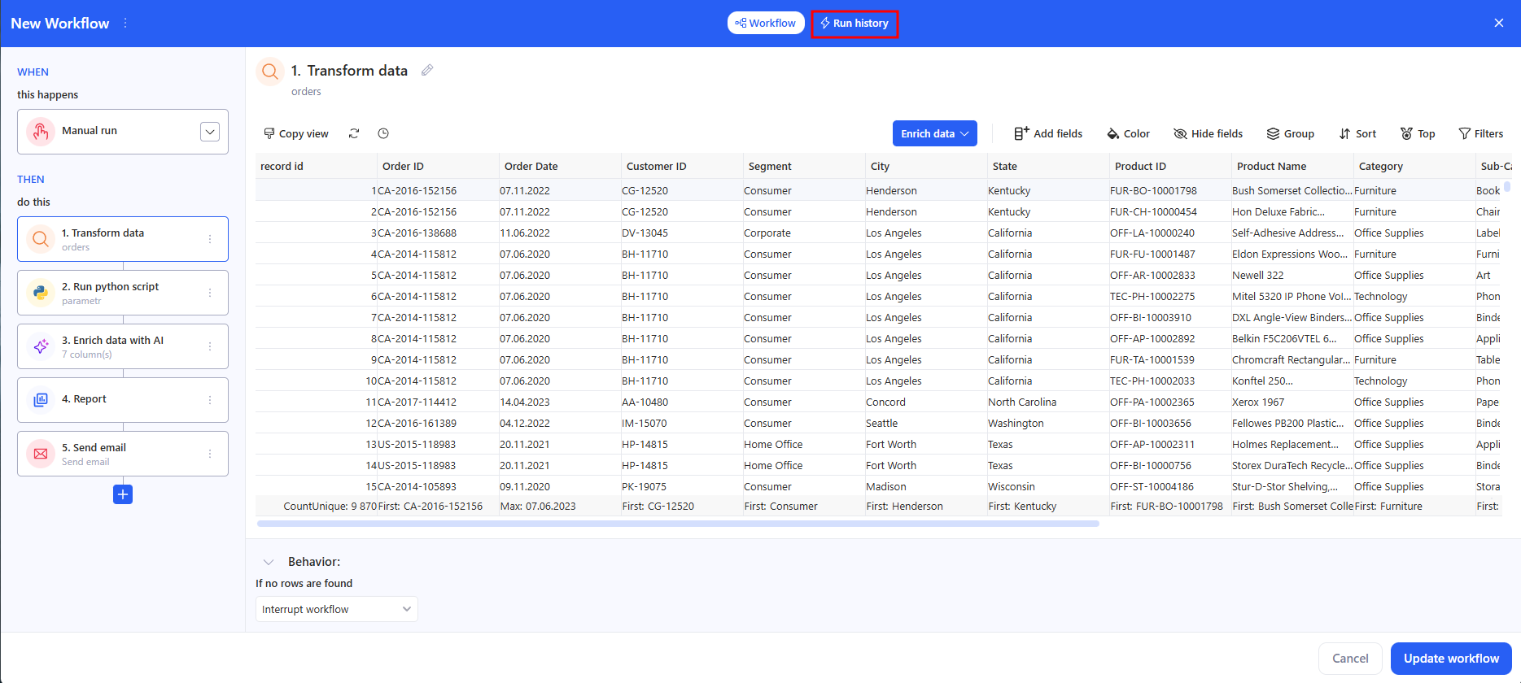Click the horizontal table scrollbar
Viewport: 1521px width, 683px height.
coord(677,524)
